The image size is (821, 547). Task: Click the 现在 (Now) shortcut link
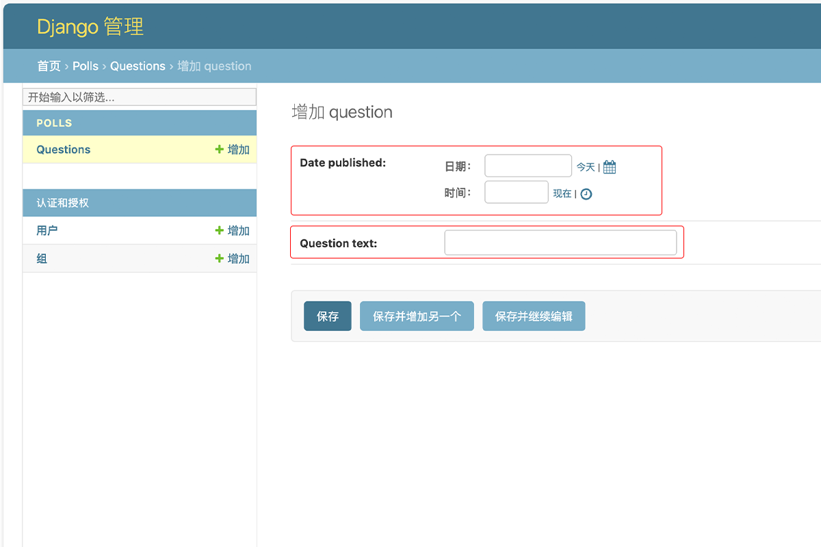562,194
